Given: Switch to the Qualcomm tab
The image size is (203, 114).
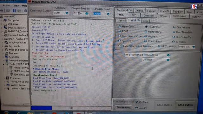Looking at the screenshot, I should [x=149, y=16].
